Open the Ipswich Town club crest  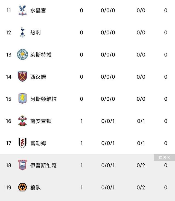(x=22, y=165)
